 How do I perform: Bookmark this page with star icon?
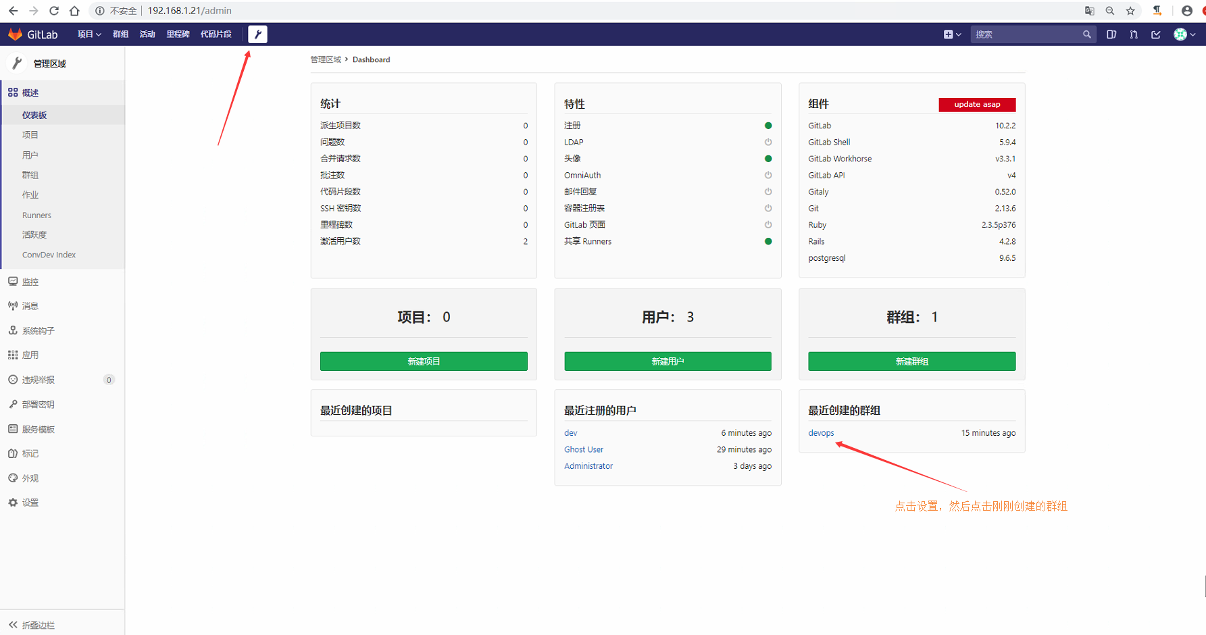click(x=1130, y=11)
